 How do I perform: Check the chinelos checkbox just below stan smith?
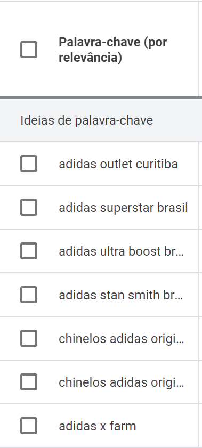coord(29,338)
